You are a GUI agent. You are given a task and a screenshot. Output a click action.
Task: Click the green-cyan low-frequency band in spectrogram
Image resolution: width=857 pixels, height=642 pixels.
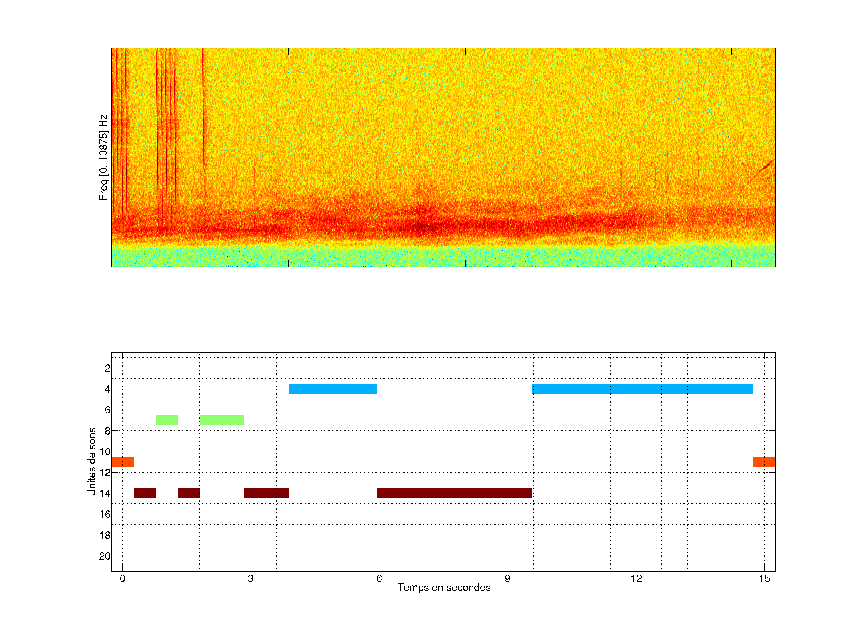coord(443,257)
